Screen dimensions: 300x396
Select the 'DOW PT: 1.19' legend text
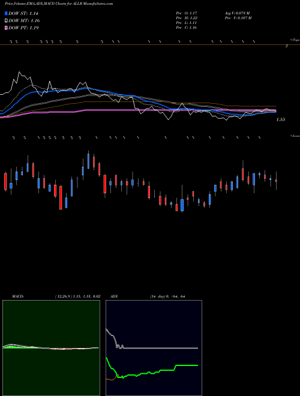(x=23, y=28)
